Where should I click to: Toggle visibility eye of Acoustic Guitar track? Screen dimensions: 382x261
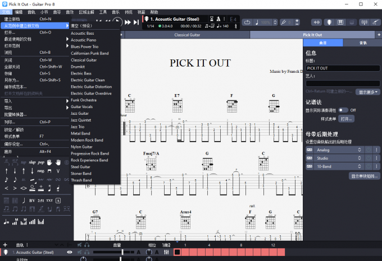(x=70, y=253)
